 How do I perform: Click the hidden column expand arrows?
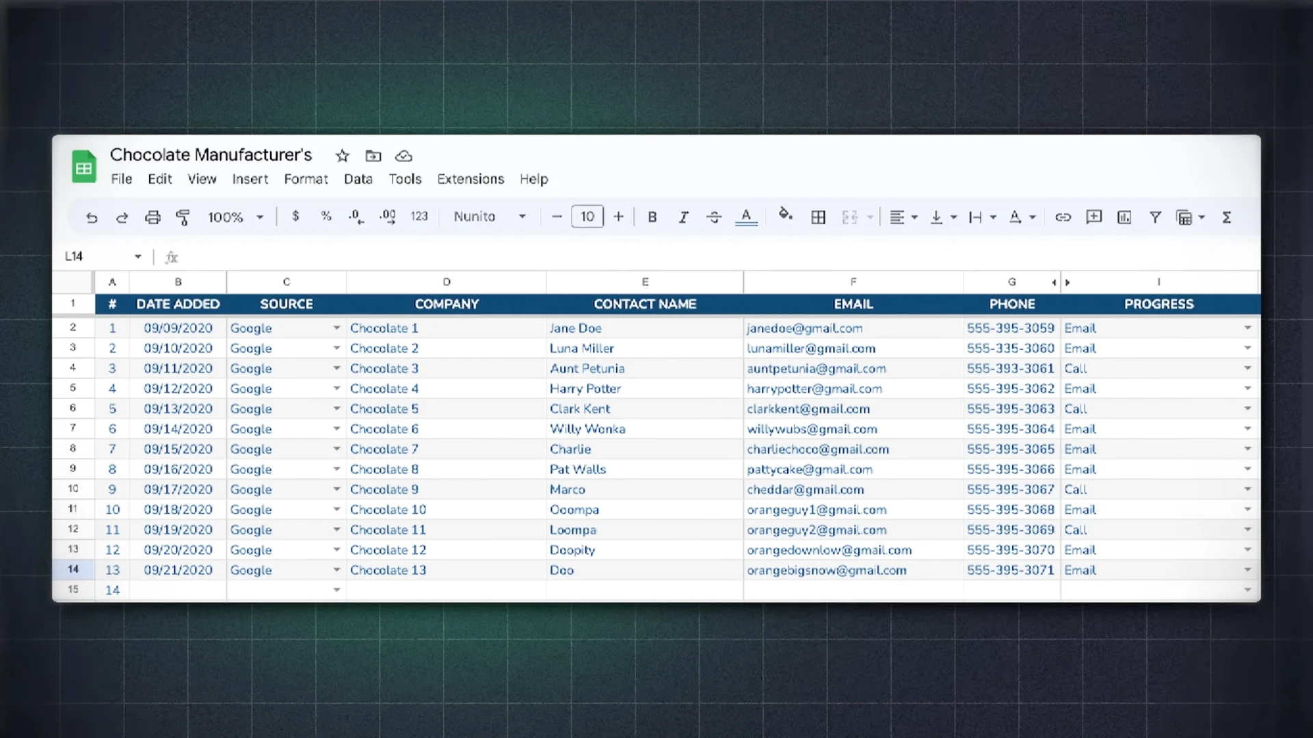tap(1061, 282)
